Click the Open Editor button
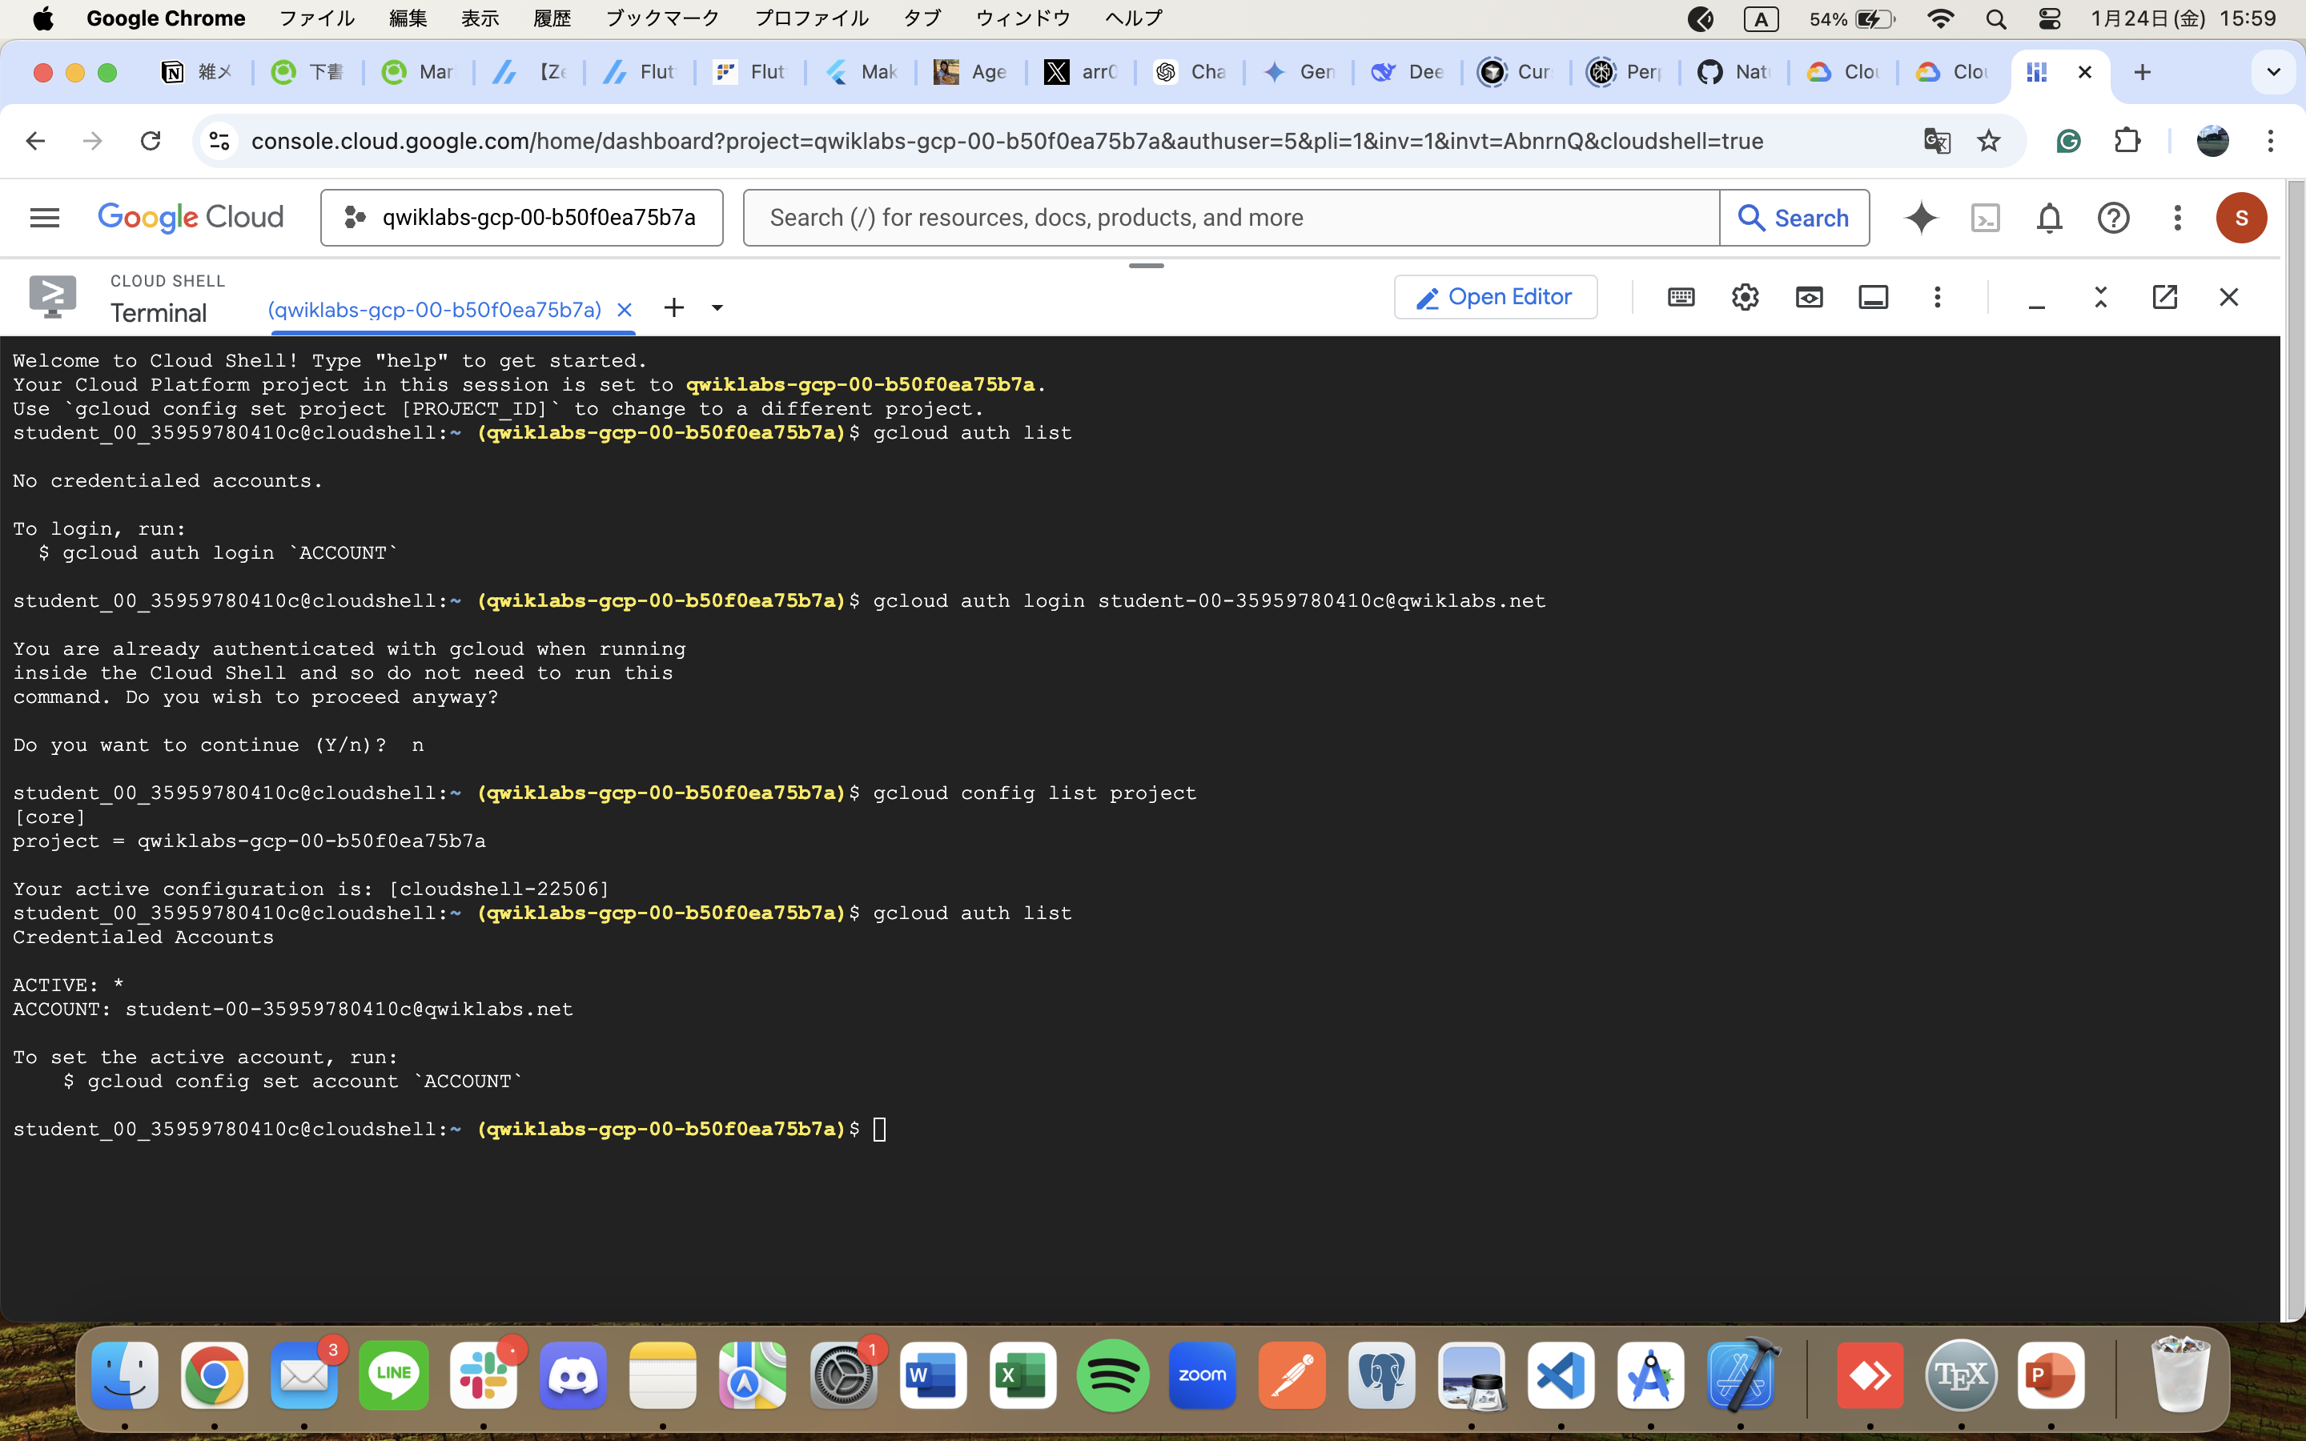Screen dimensions: 2306x1441 pyautogui.click(x=1495, y=296)
